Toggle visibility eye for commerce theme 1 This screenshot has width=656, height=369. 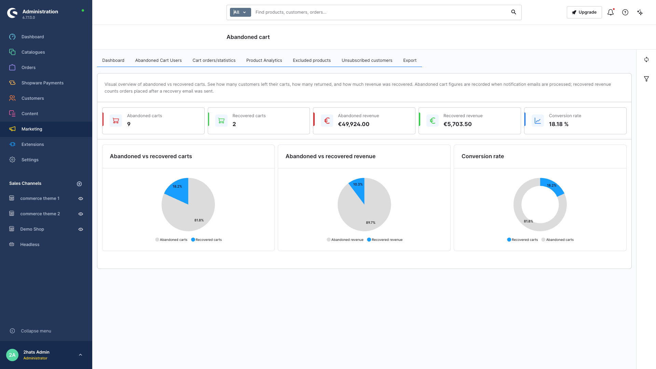(81, 199)
